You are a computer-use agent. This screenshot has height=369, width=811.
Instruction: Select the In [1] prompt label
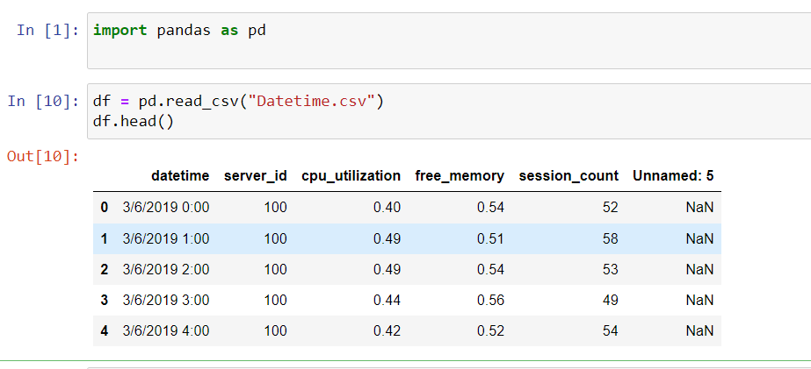[x=47, y=30]
